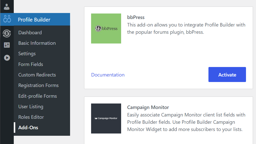Click the bbPress logo thumbnail
The height and width of the screenshot is (144, 256).
(106, 28)
